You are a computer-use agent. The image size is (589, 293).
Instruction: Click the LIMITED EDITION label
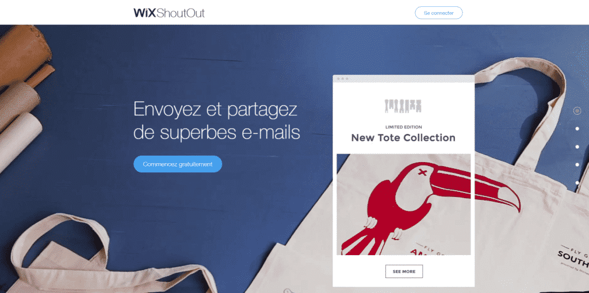click(x=403, y=127)
